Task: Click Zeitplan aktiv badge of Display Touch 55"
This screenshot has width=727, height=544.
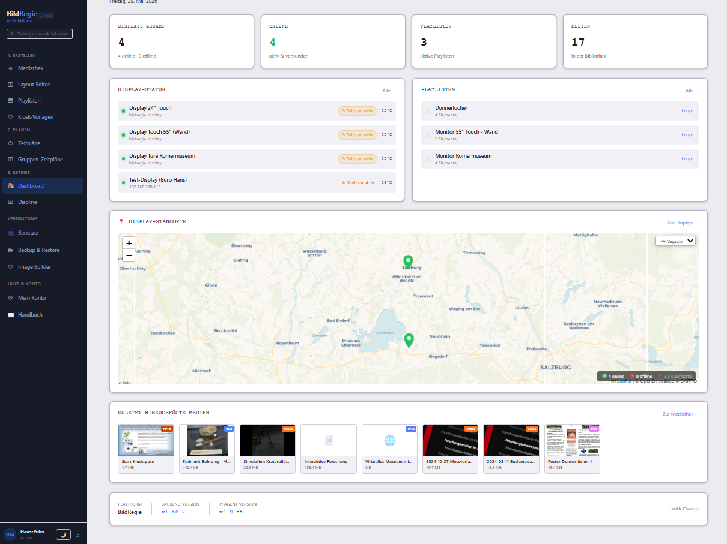Action: tap(357, 134)
